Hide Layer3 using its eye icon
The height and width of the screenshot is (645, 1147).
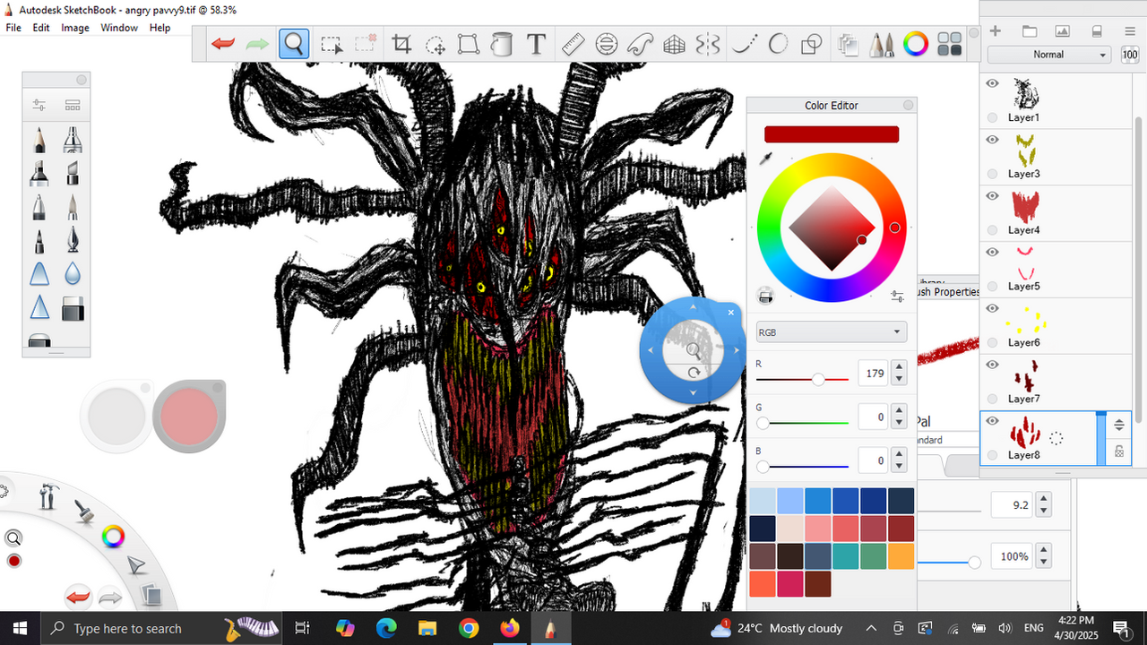click(x=992, y=140)
